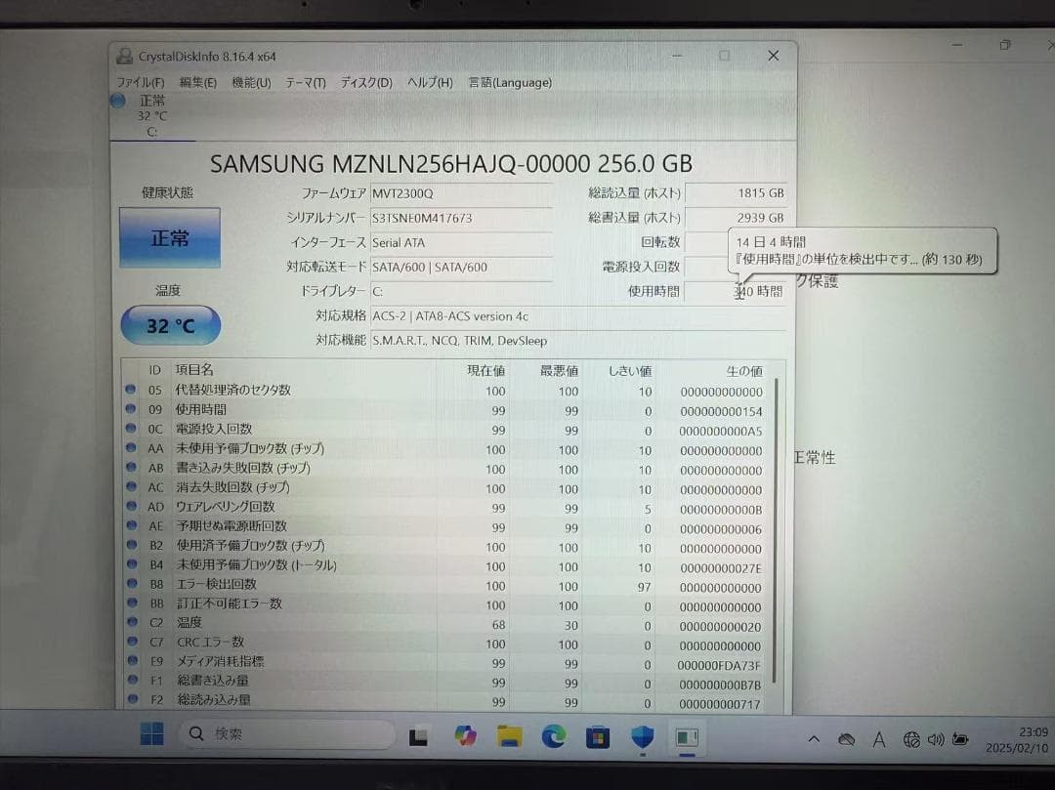Click the 生の値 column header

[x=744, y=371]
